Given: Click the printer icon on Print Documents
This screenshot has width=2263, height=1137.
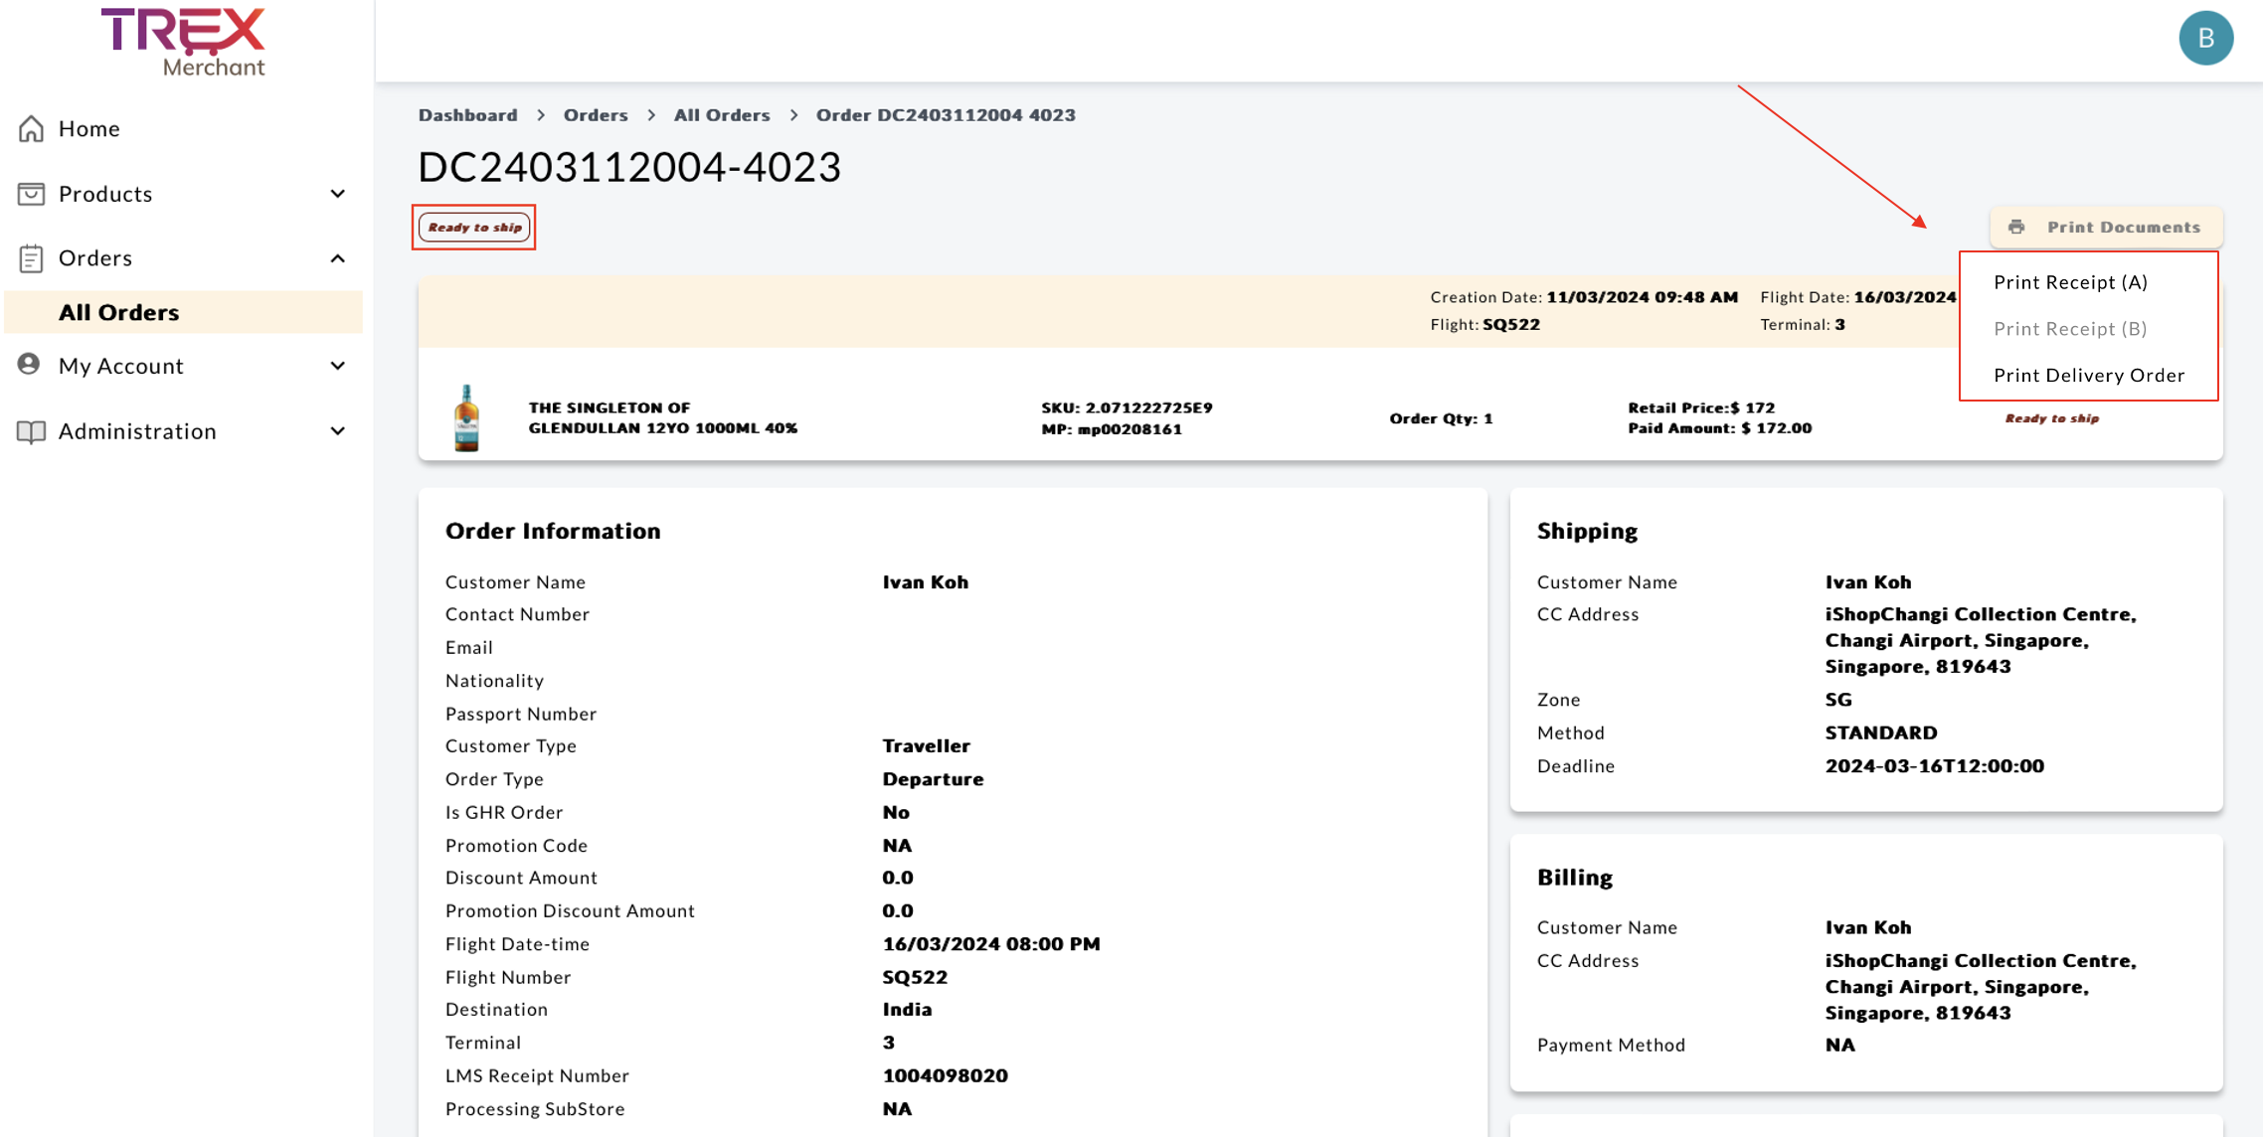Looking at the screenshot, I should (x=2016, y=228).
